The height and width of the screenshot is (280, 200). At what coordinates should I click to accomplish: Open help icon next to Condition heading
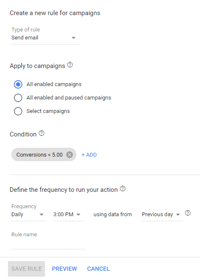pos(42,133)
